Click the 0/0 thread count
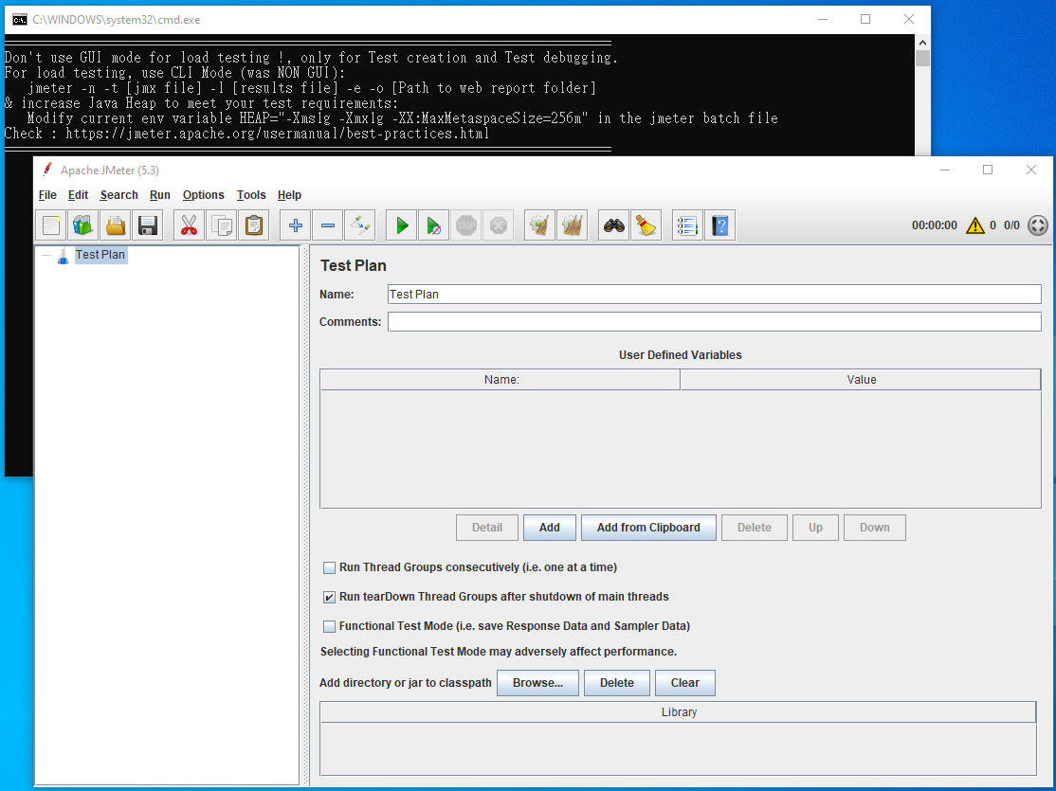This screenshot has height=791, width=1056. (1011, 225)
